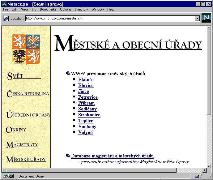213x180 pixels.
Task: Click the security key icon in status bar
Action: (x=8, y=176)
